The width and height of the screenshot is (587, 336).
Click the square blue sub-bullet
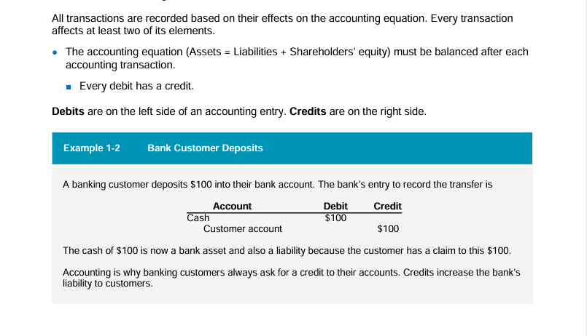click(x=69, y=87)
